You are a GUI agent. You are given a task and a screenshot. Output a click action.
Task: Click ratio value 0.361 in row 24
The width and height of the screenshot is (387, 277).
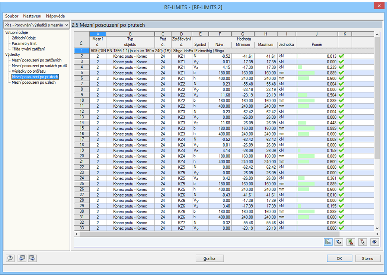(x=332, y=178)
